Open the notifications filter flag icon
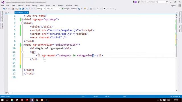This screenshot has height=102, width=182. pyautogui.click(x=133, y=2)
